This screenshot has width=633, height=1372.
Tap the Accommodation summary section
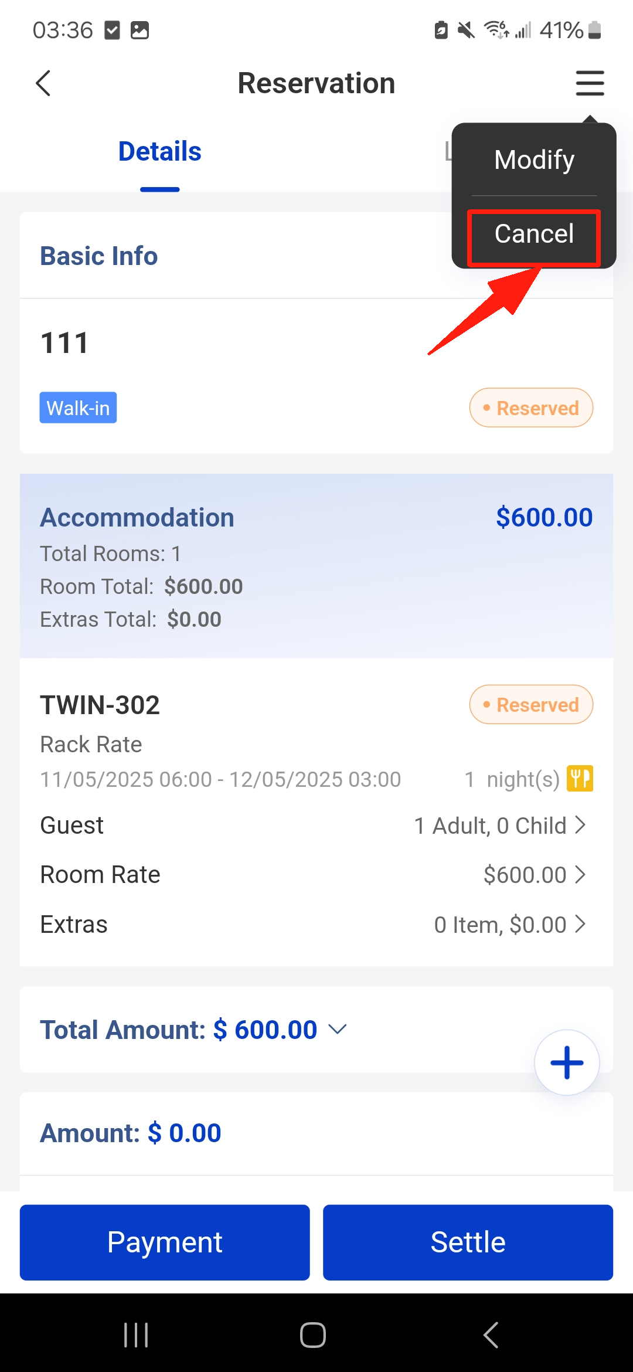[316, 566]
